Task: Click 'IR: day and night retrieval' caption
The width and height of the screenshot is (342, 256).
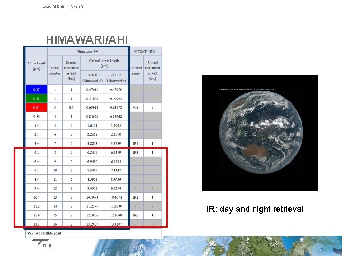Action: coord(255,209)
